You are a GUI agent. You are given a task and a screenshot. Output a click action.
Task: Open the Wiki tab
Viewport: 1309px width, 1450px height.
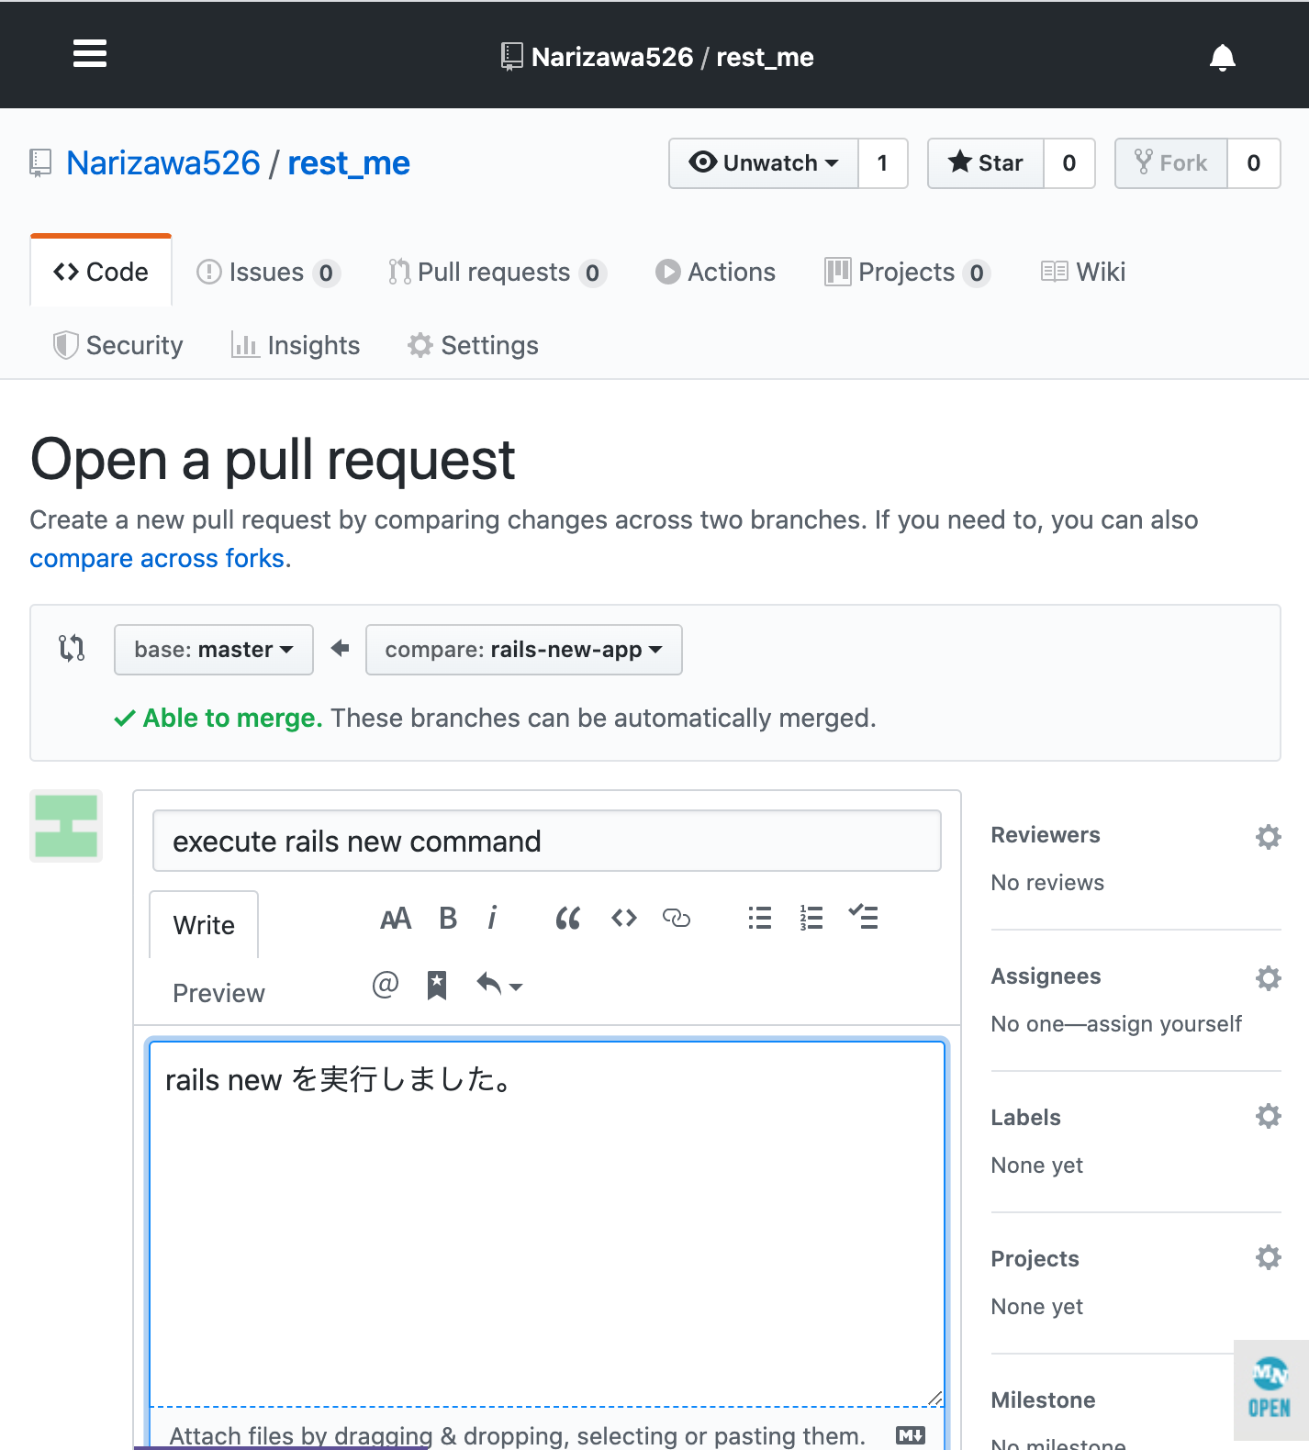tap(1083, 272)
